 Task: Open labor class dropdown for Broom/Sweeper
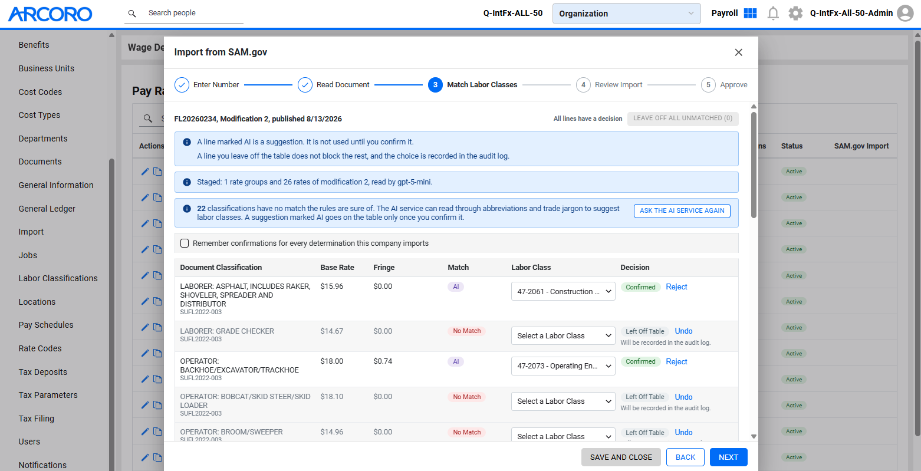563,435
